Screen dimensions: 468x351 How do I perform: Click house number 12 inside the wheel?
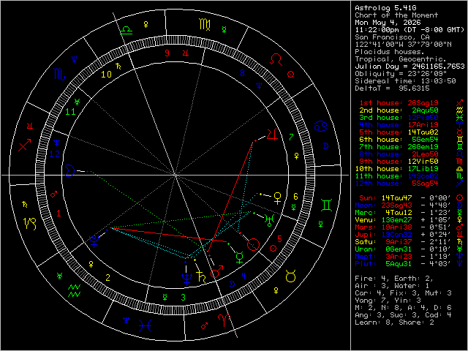click(x=55, y=154)
